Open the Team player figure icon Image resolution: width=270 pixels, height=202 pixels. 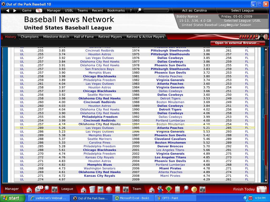[160, 189]
